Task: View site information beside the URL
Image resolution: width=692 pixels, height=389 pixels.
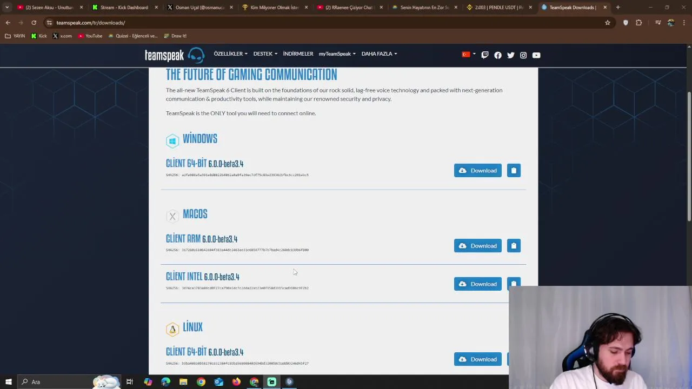Action: tap(49, 23)
